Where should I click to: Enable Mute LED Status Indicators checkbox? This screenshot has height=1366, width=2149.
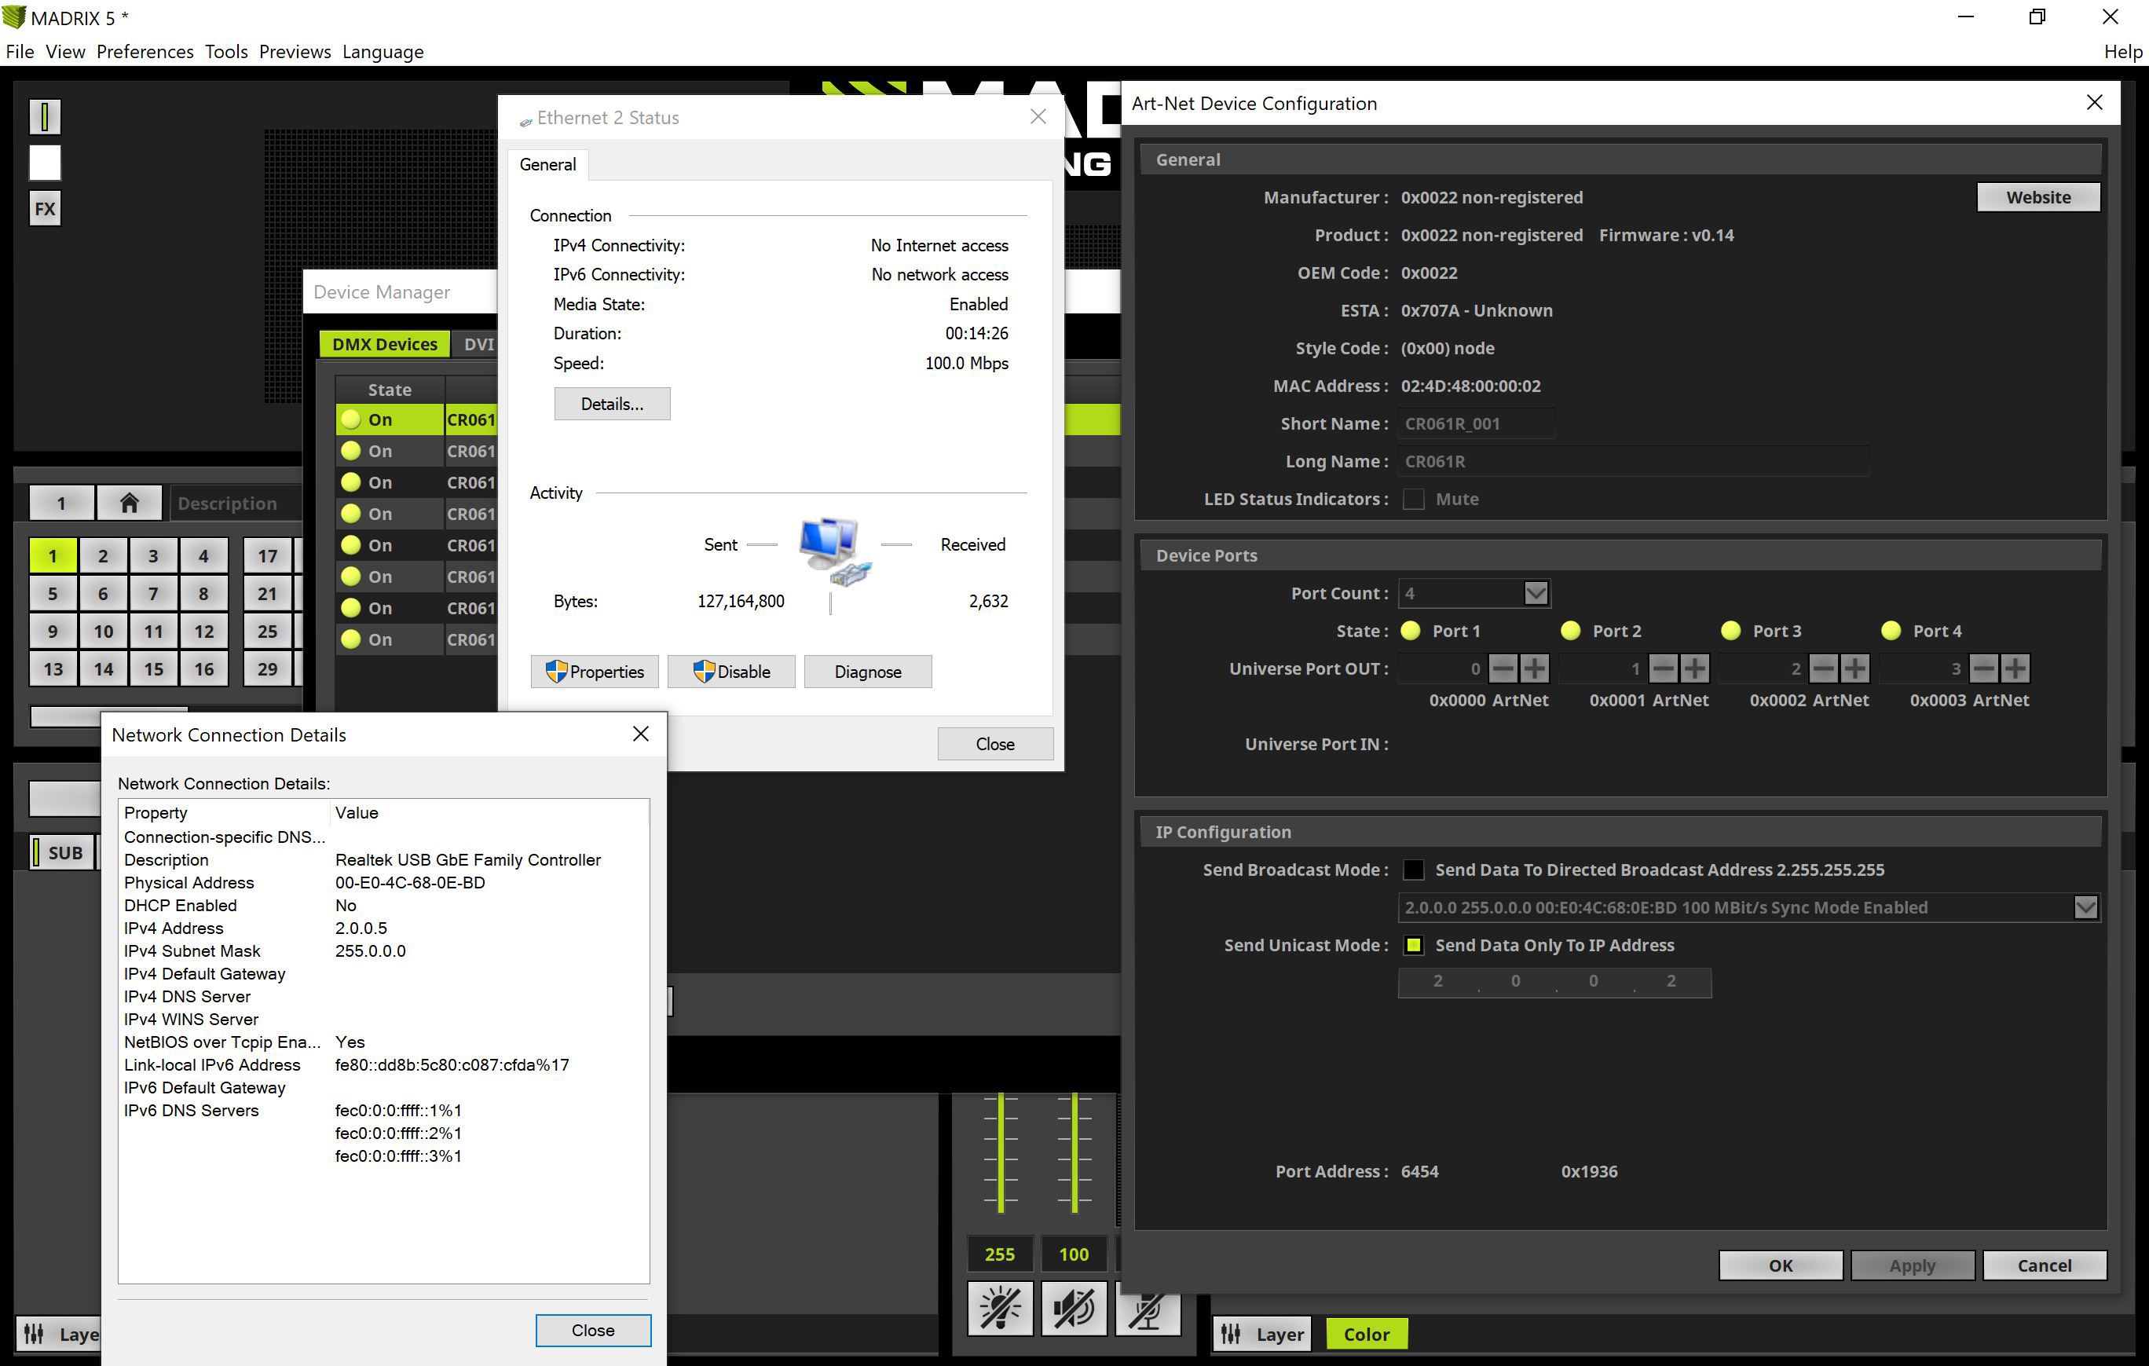1414,499
